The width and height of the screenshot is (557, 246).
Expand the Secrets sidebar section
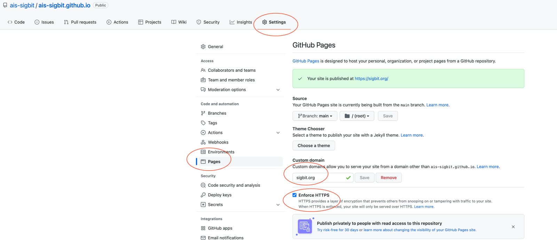pos(278,205)
